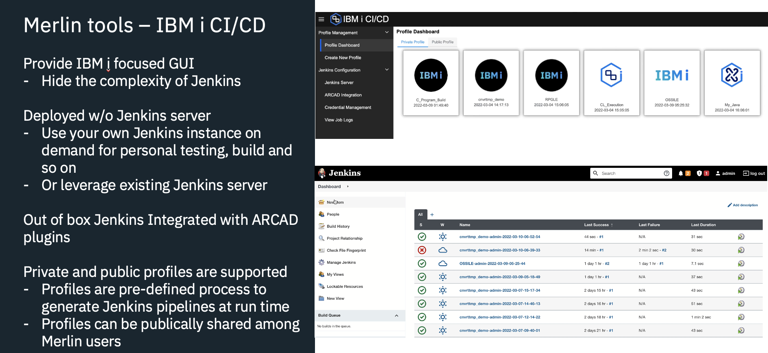
Task: Open Profile Dashboard in the sidebar
Action: [356, 45]
